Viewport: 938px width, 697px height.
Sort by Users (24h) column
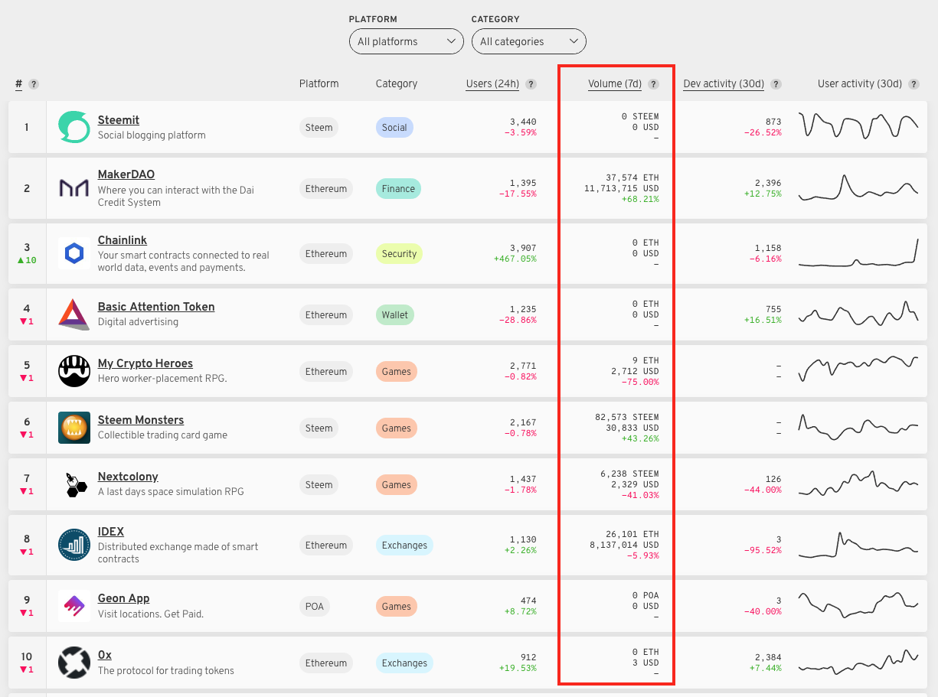click(x=492, y=84)
